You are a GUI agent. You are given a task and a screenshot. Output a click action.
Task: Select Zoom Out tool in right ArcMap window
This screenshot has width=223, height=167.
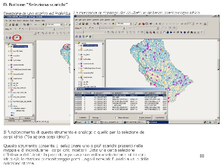click(151, 32)
